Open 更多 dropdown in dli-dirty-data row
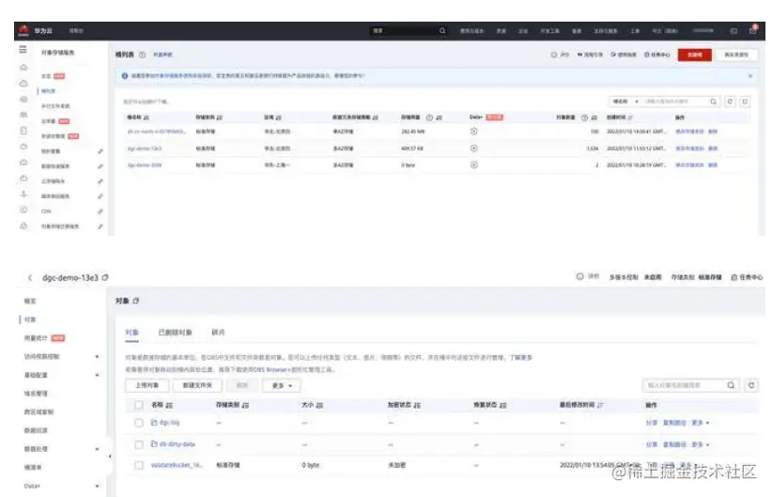 click(701, 444)
